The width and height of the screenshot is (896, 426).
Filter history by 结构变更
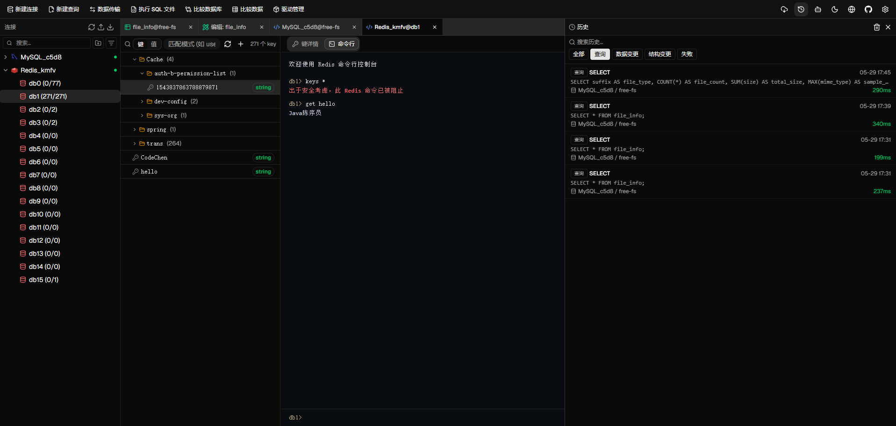tap(660, 54)
